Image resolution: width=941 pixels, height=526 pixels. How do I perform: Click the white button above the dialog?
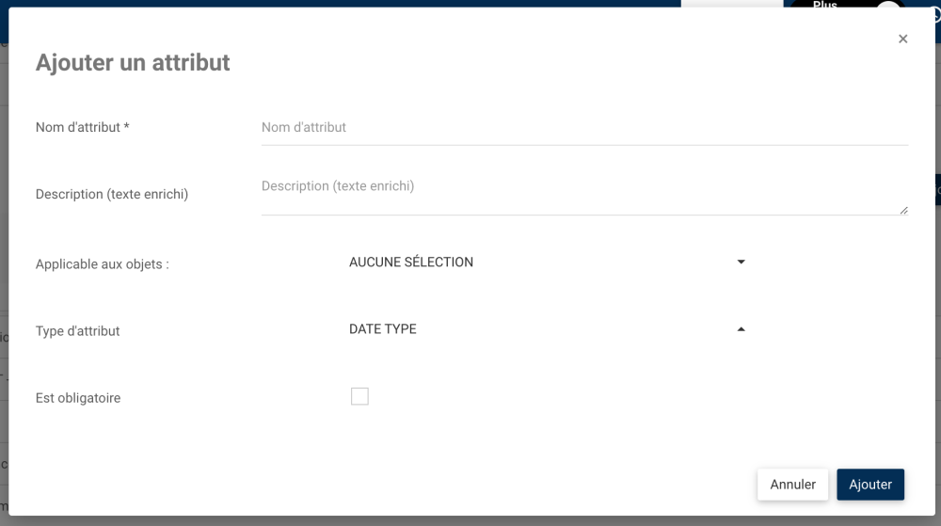[731, 4]
